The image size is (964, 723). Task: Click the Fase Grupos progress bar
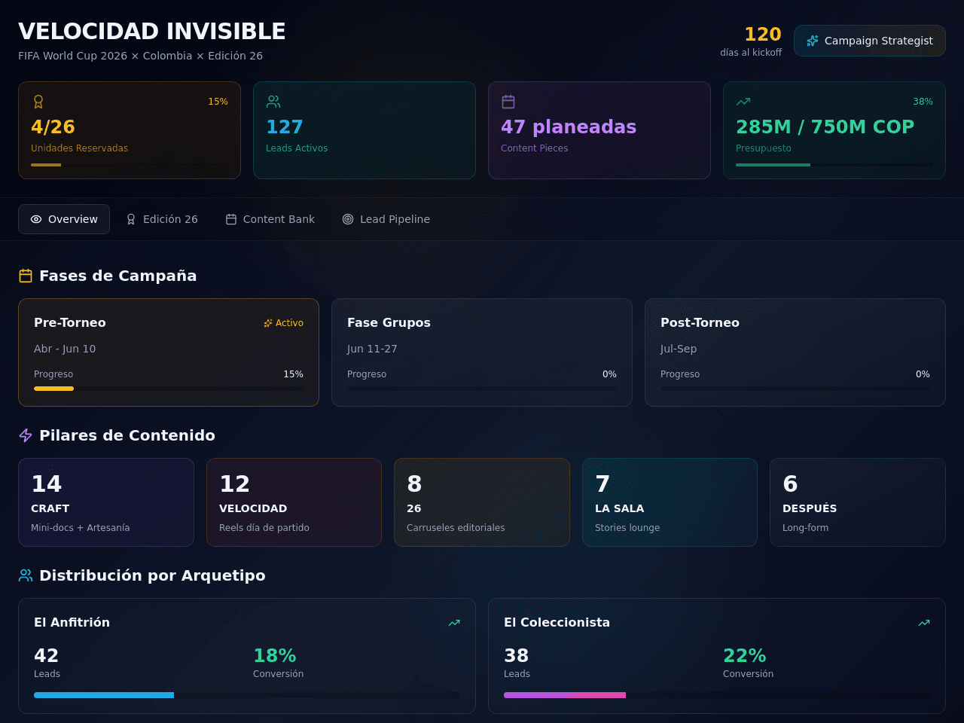(x=482, y=389)
